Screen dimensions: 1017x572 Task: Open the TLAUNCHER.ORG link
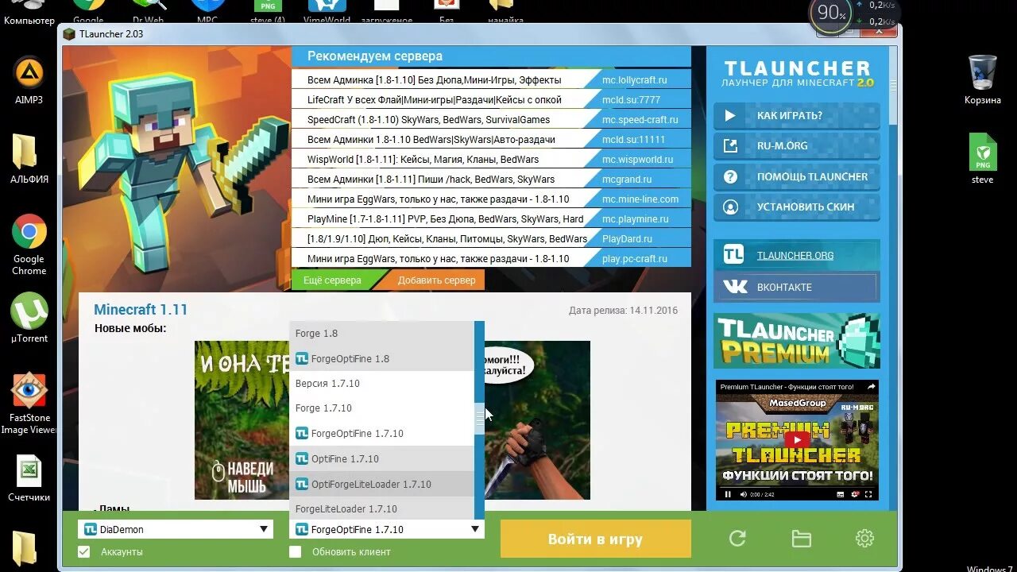(x=795, y=255)
